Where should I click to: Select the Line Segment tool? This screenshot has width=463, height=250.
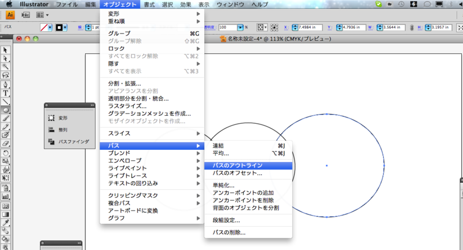(5, 102)
